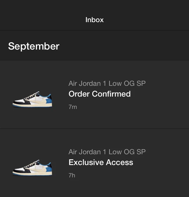The height and width of the screenshot is (197, 189).
Task: Open the Exclusive Access message
Action: coord(94,163)
